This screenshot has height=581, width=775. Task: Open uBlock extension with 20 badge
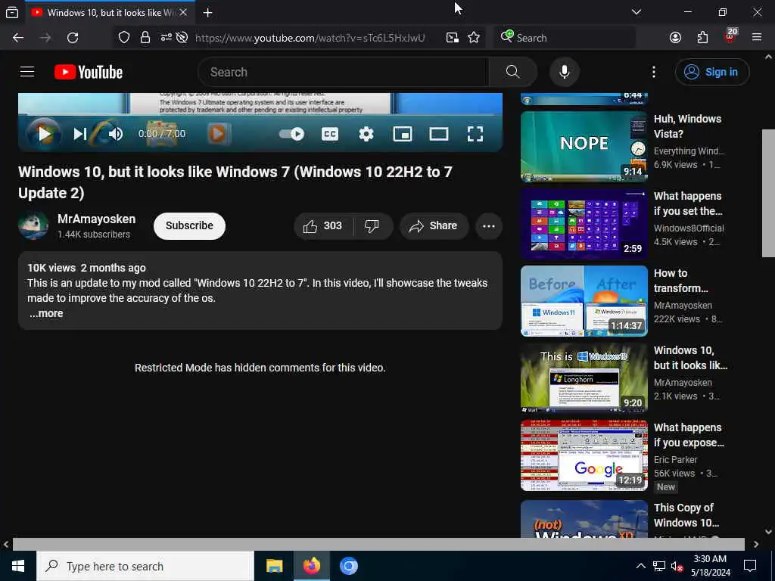730,36
